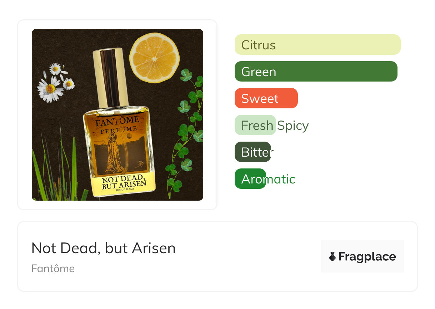This screenshot has width=435, height=309.
Task: Click the Sweet accord bar
Action: [x=266, y=98]
